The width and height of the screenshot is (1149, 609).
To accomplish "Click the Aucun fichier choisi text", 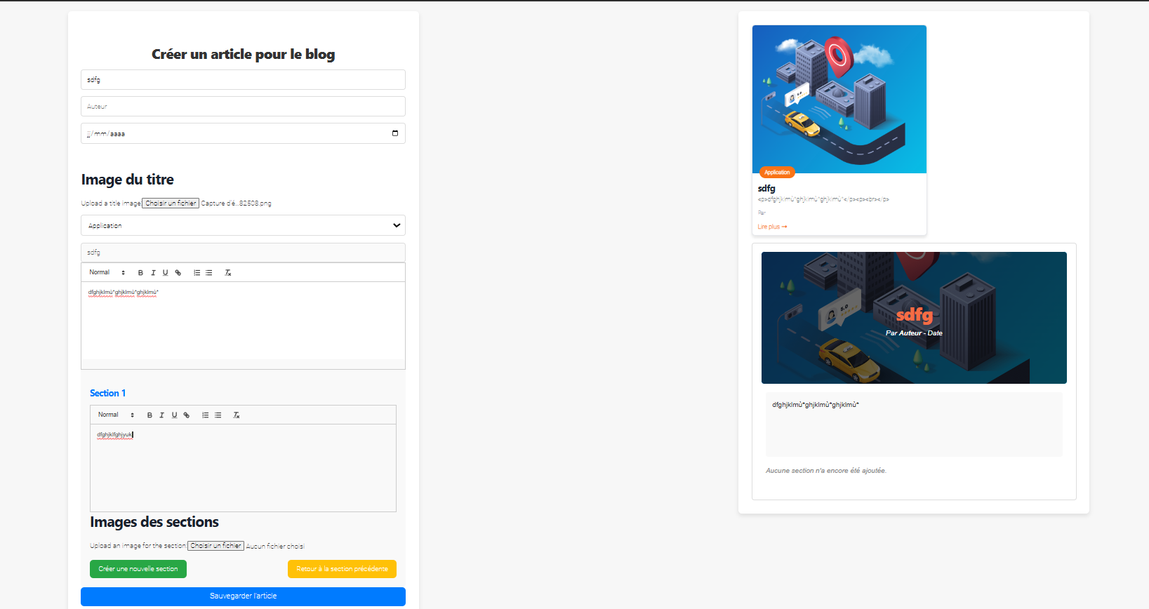I will click(275, 546).
